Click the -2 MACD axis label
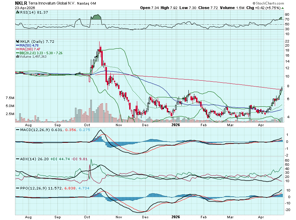The height and width of the screenshot is (220, 296). (x=287, y=155)
